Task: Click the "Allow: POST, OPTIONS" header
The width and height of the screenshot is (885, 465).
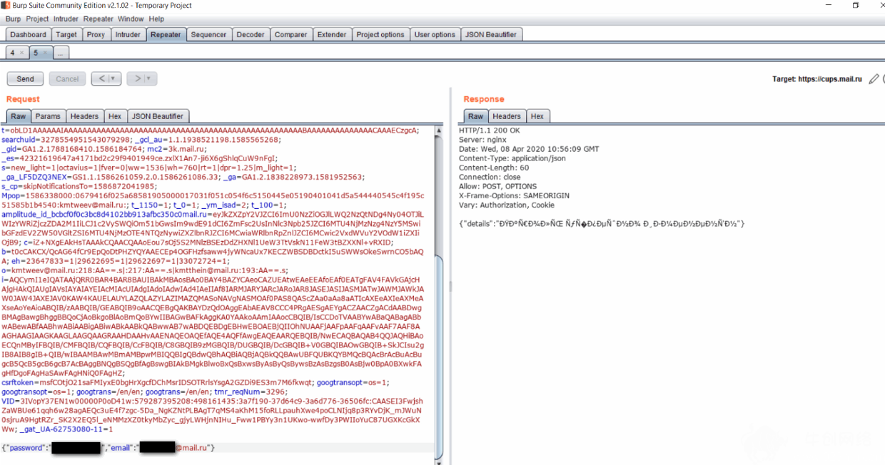Action: 496,186
